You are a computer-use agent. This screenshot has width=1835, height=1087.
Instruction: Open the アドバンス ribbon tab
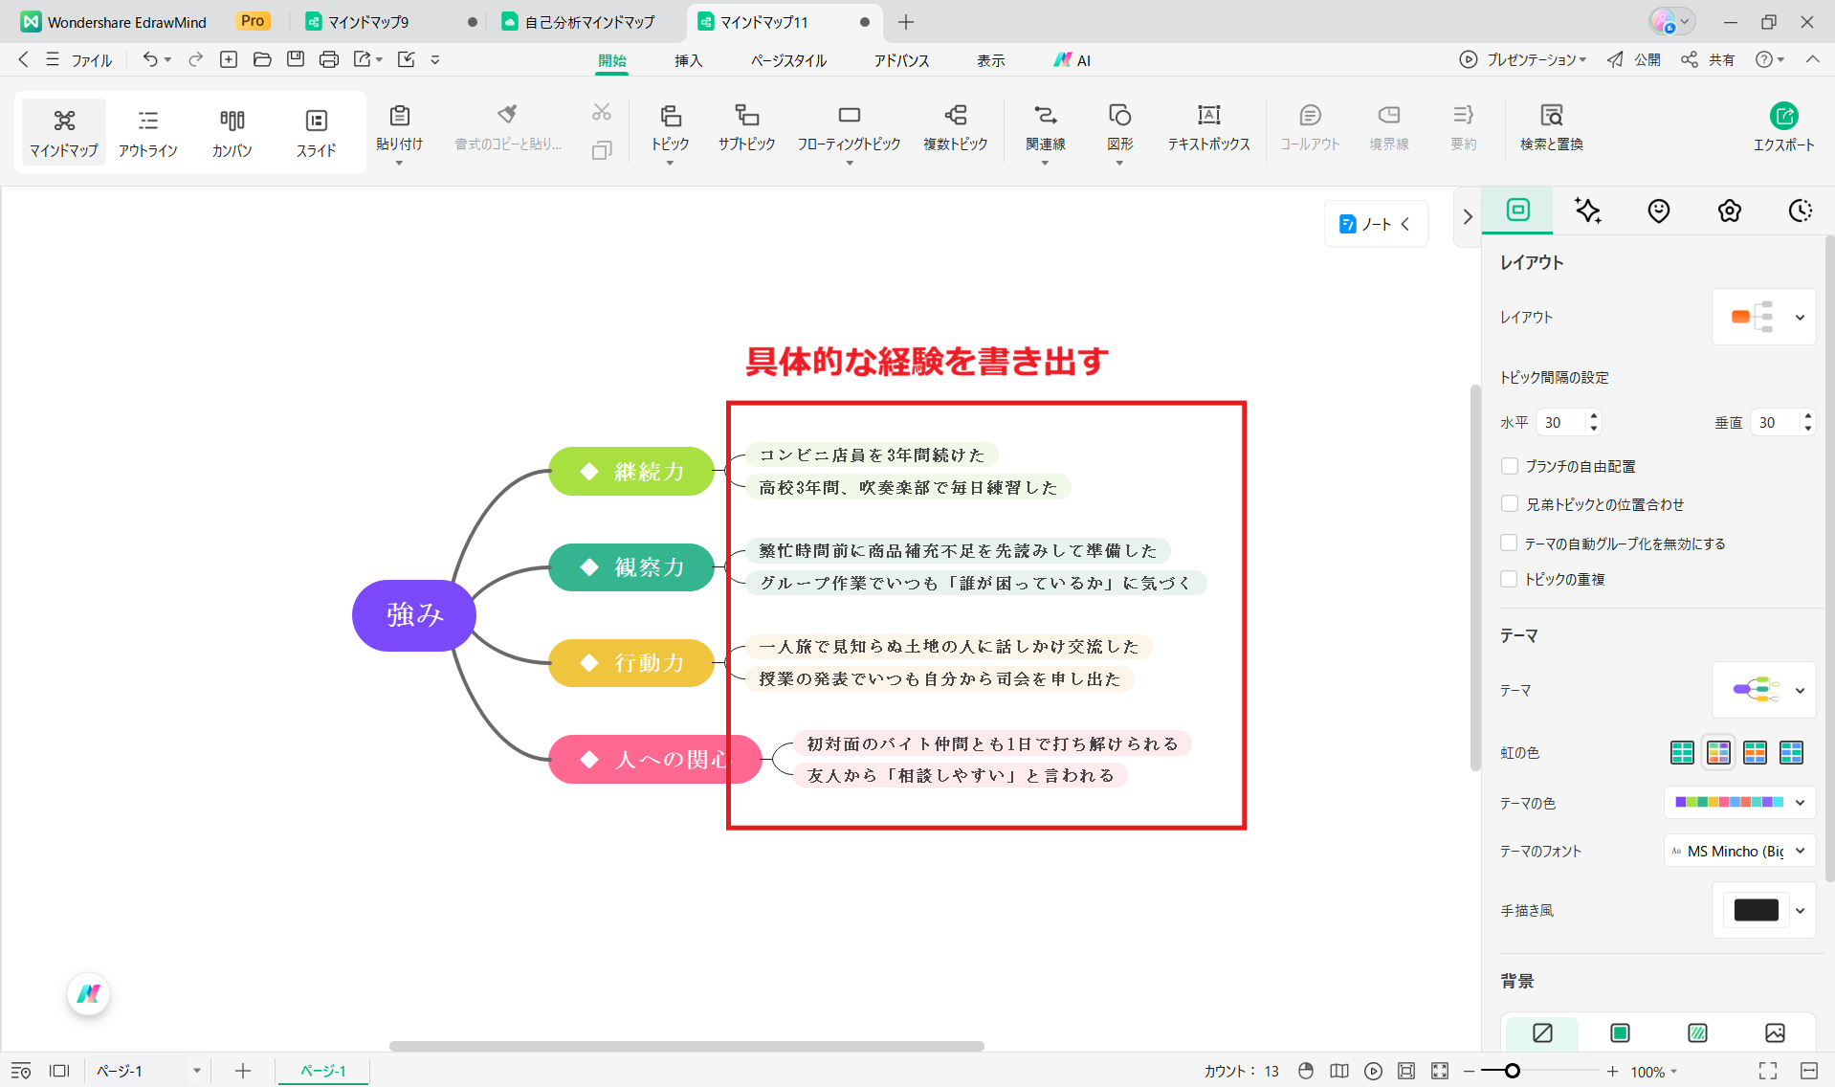click(901, 60)
